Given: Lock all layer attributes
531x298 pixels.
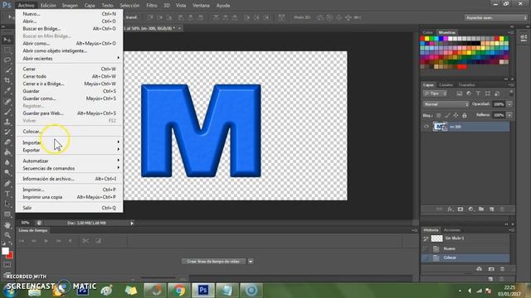Looking at the screenshot, I should tap(465, 116).
